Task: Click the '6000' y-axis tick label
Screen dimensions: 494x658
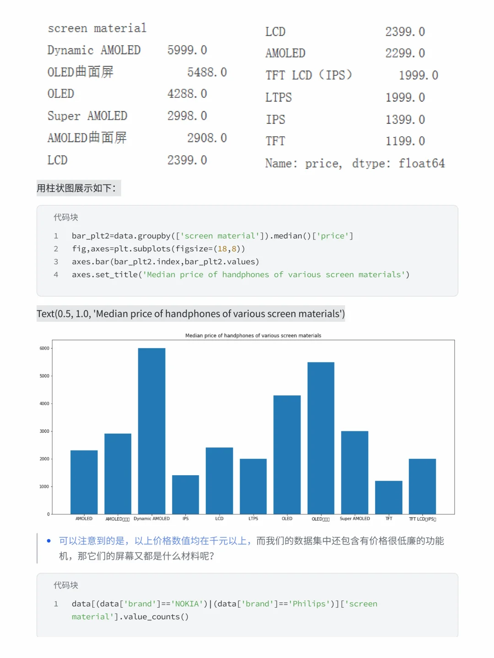Action: pos(44,348)
